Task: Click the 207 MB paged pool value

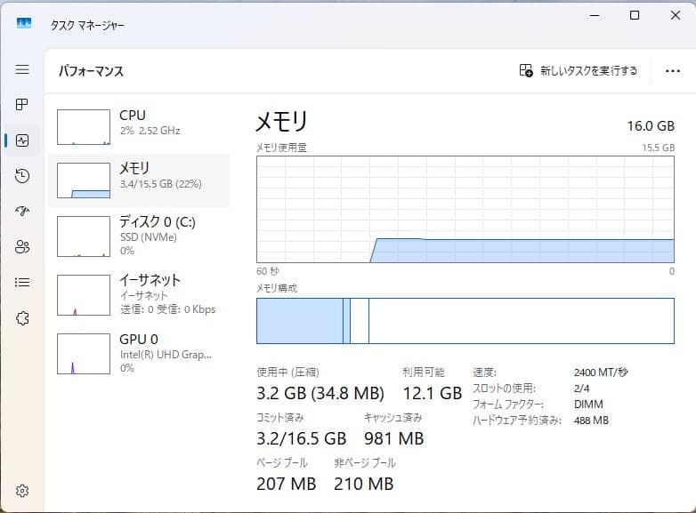Action: point(287,484)
